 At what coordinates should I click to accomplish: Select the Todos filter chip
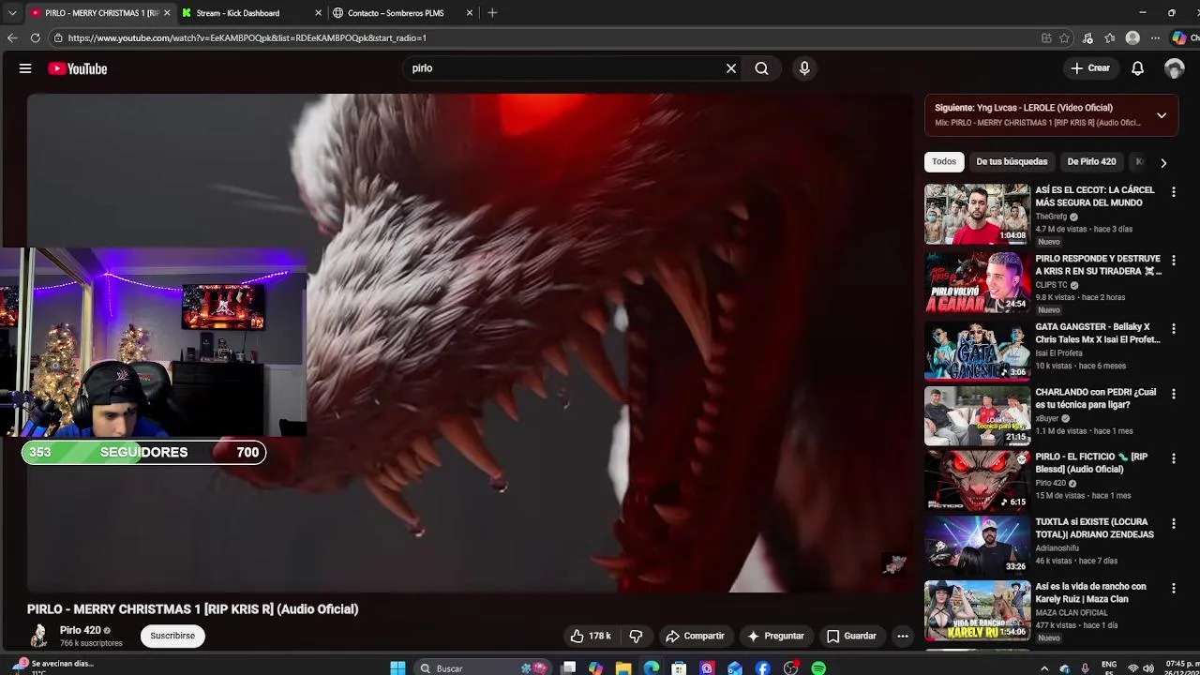tap(944, 162)
